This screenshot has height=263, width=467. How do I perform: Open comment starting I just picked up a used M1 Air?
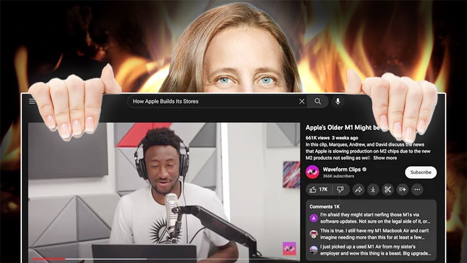375,250
